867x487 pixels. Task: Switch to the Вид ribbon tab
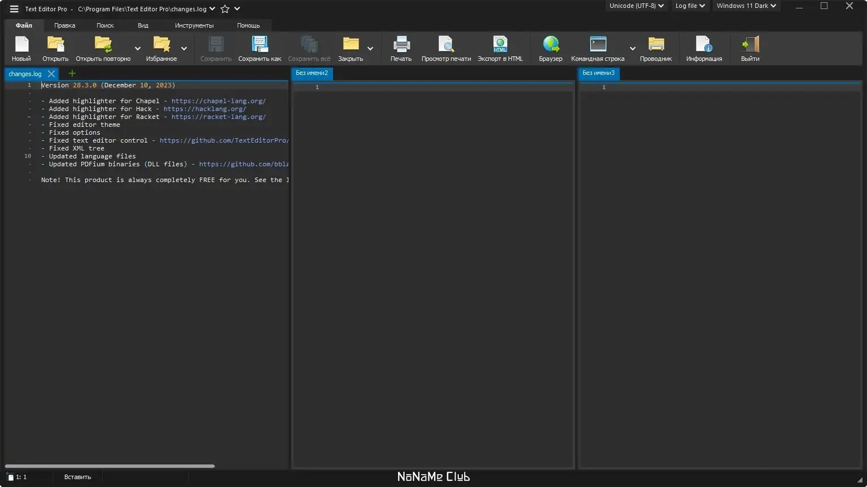143,25
